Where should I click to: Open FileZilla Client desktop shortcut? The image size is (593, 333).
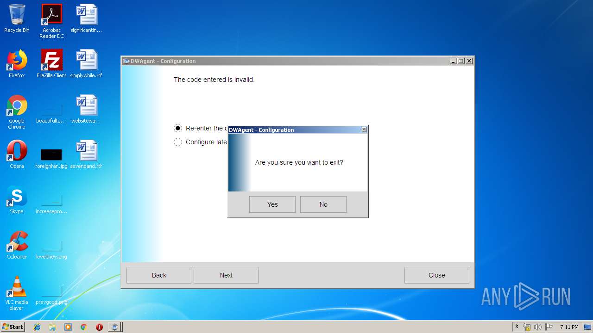pos(51,64)
